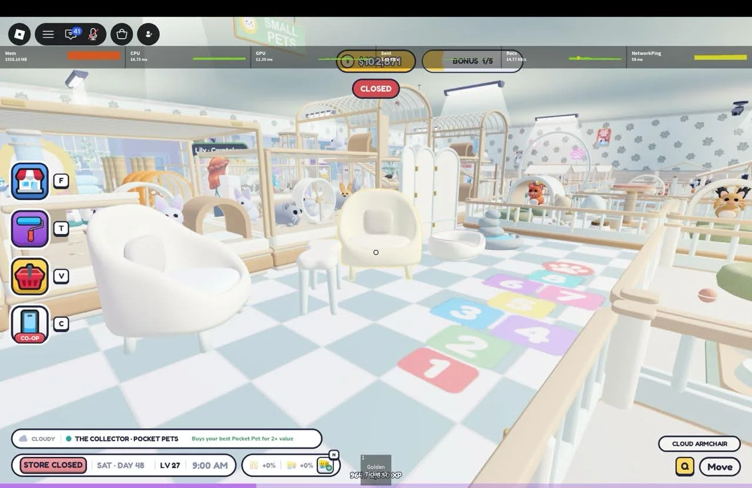The image size is (752, 488).
Task: Click the CPU performance stat
Action: 188,56
